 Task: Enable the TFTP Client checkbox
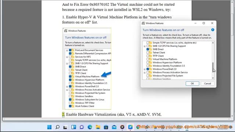pyautogui.click(x=148, y=56)
